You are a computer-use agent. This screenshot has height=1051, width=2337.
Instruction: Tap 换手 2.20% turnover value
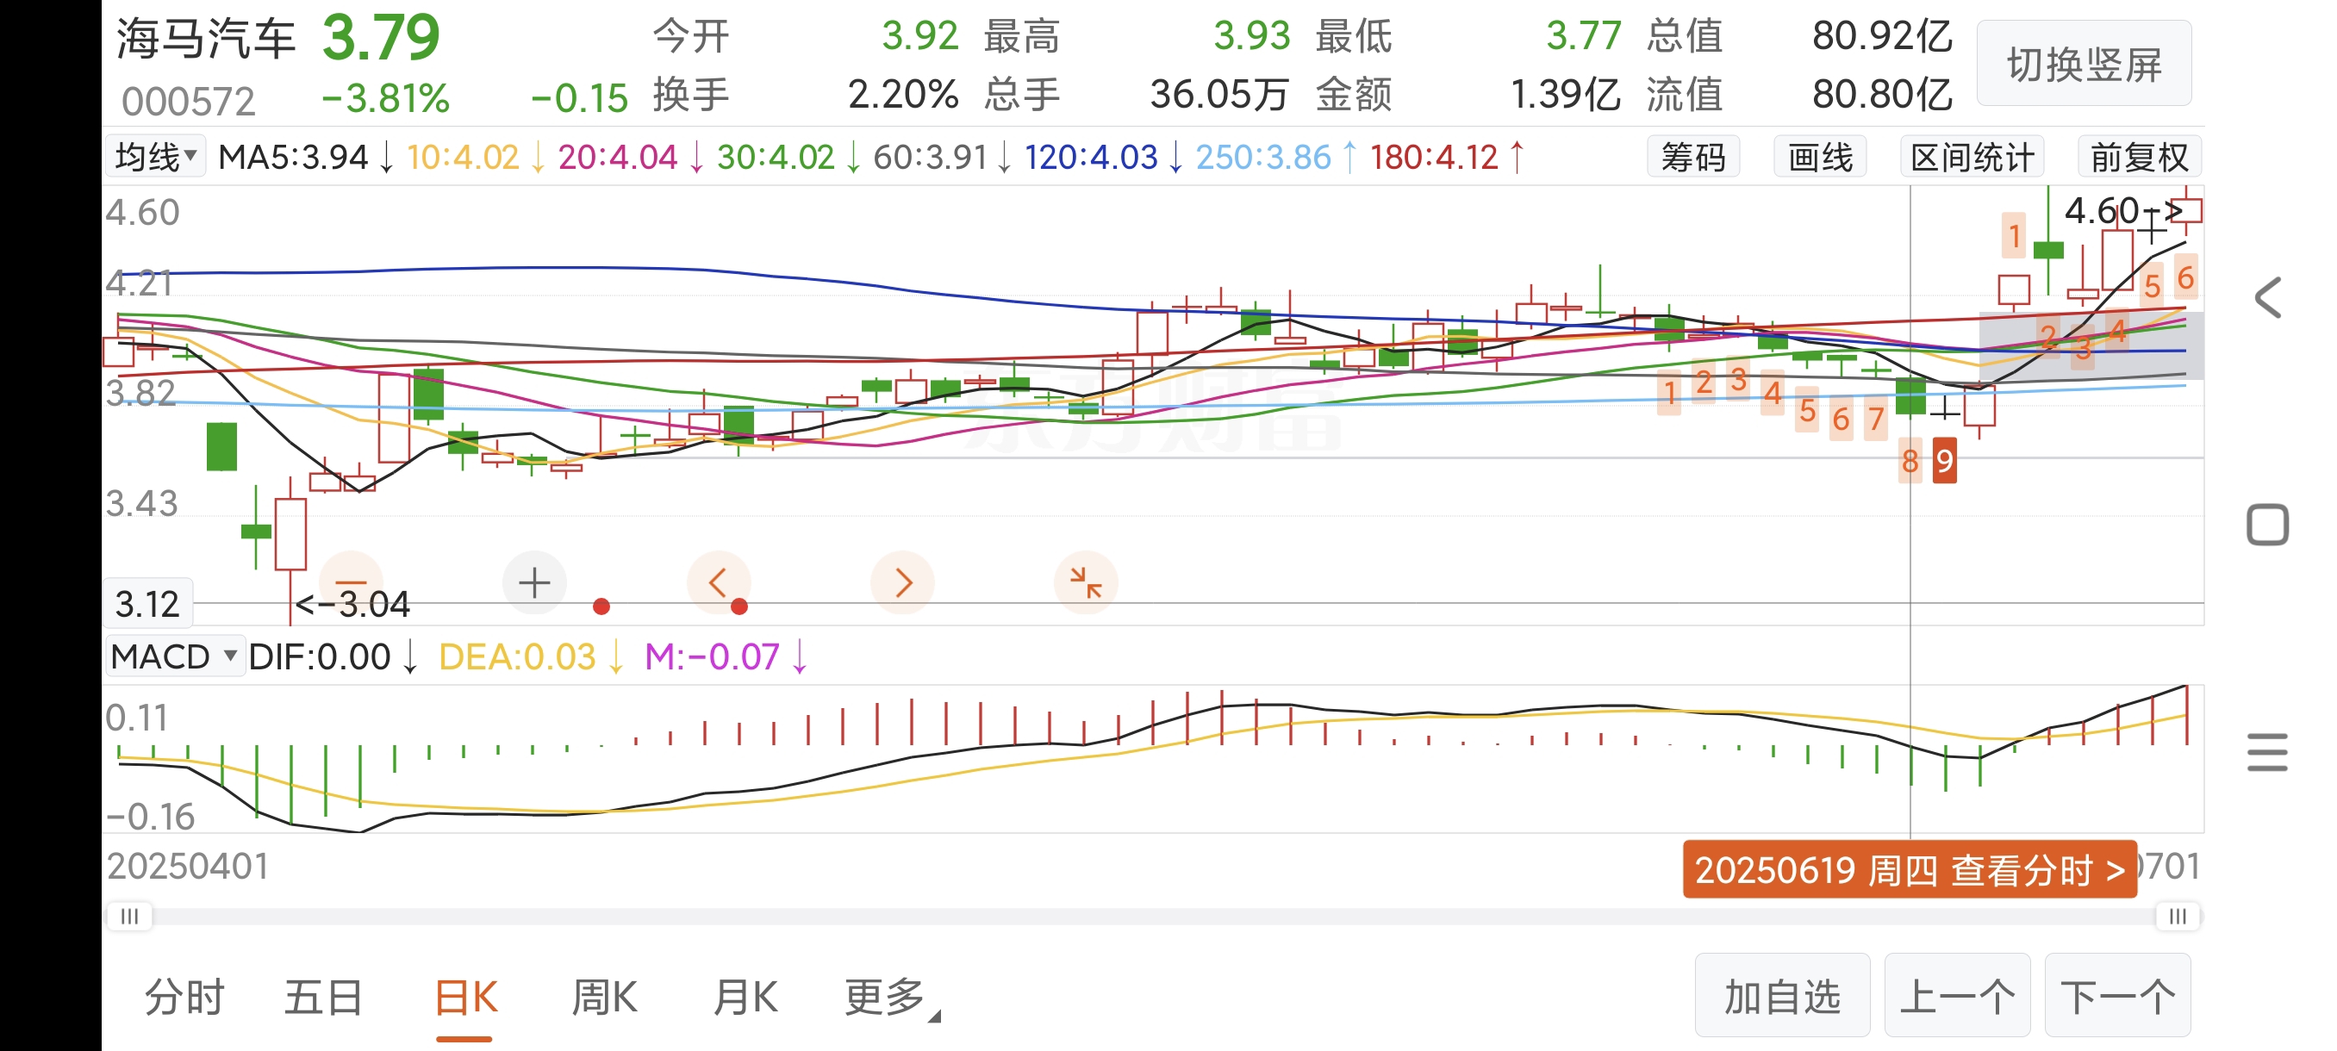(806, 94)
